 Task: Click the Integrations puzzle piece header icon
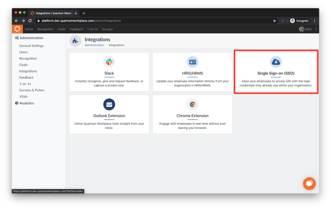(x=76, y=41)
